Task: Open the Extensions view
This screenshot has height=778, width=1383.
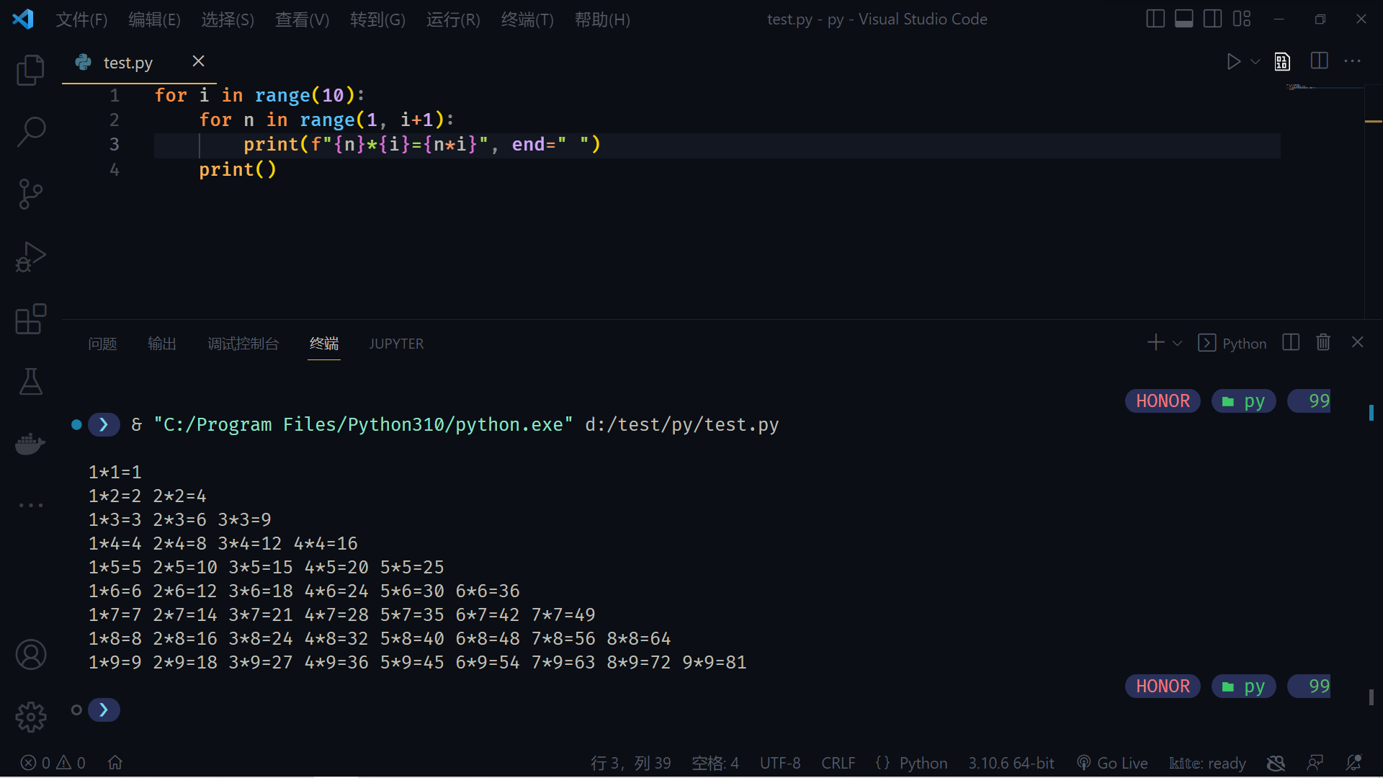Action: click(x=30, y=319)
